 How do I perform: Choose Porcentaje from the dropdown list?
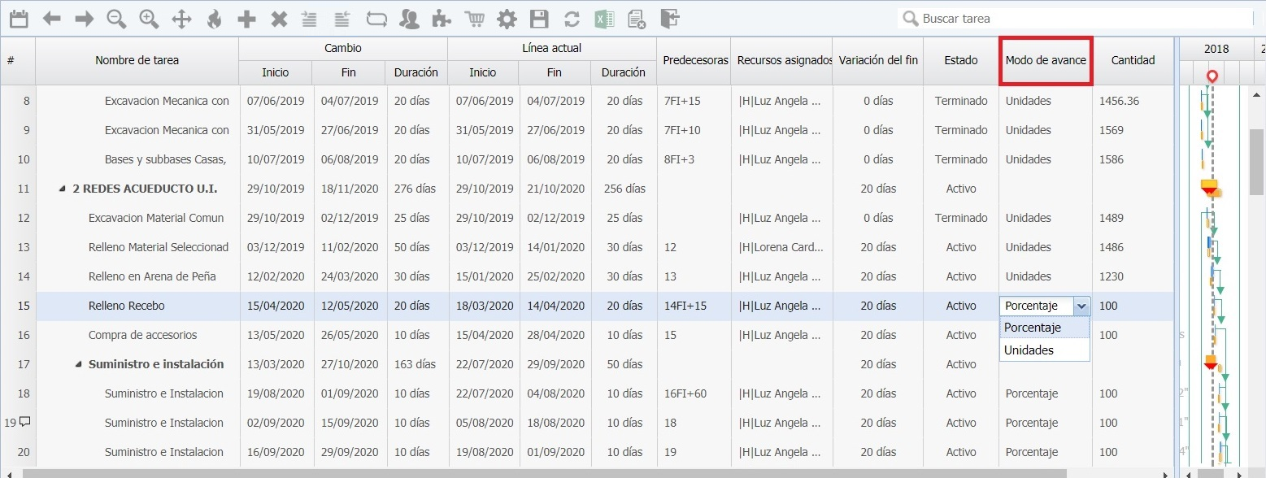pos(1044,327)
